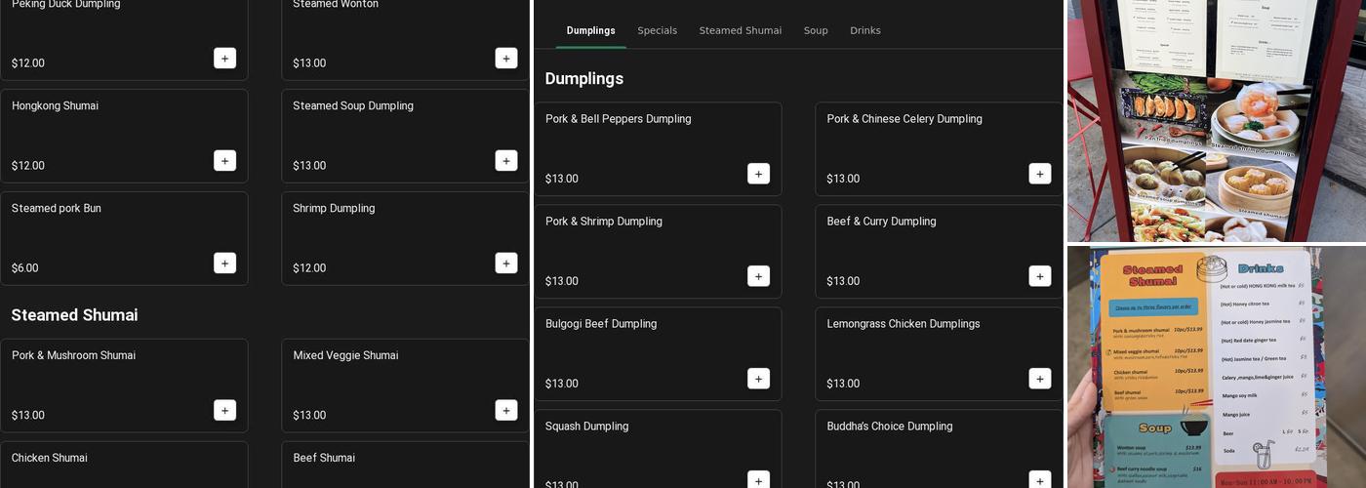The width and height of the screenshot is (1366, 488).
Task: Select the Drinks tab
Action: pos(864,30)
